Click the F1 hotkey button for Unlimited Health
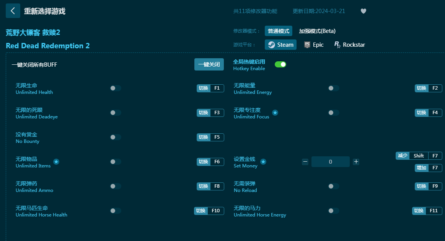 [x=210, y=88]
